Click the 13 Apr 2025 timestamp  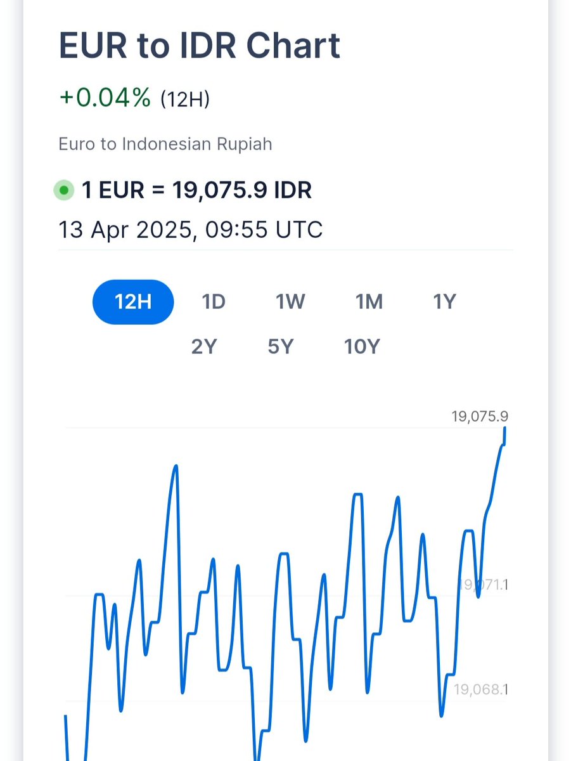click(x=191, y=229)
